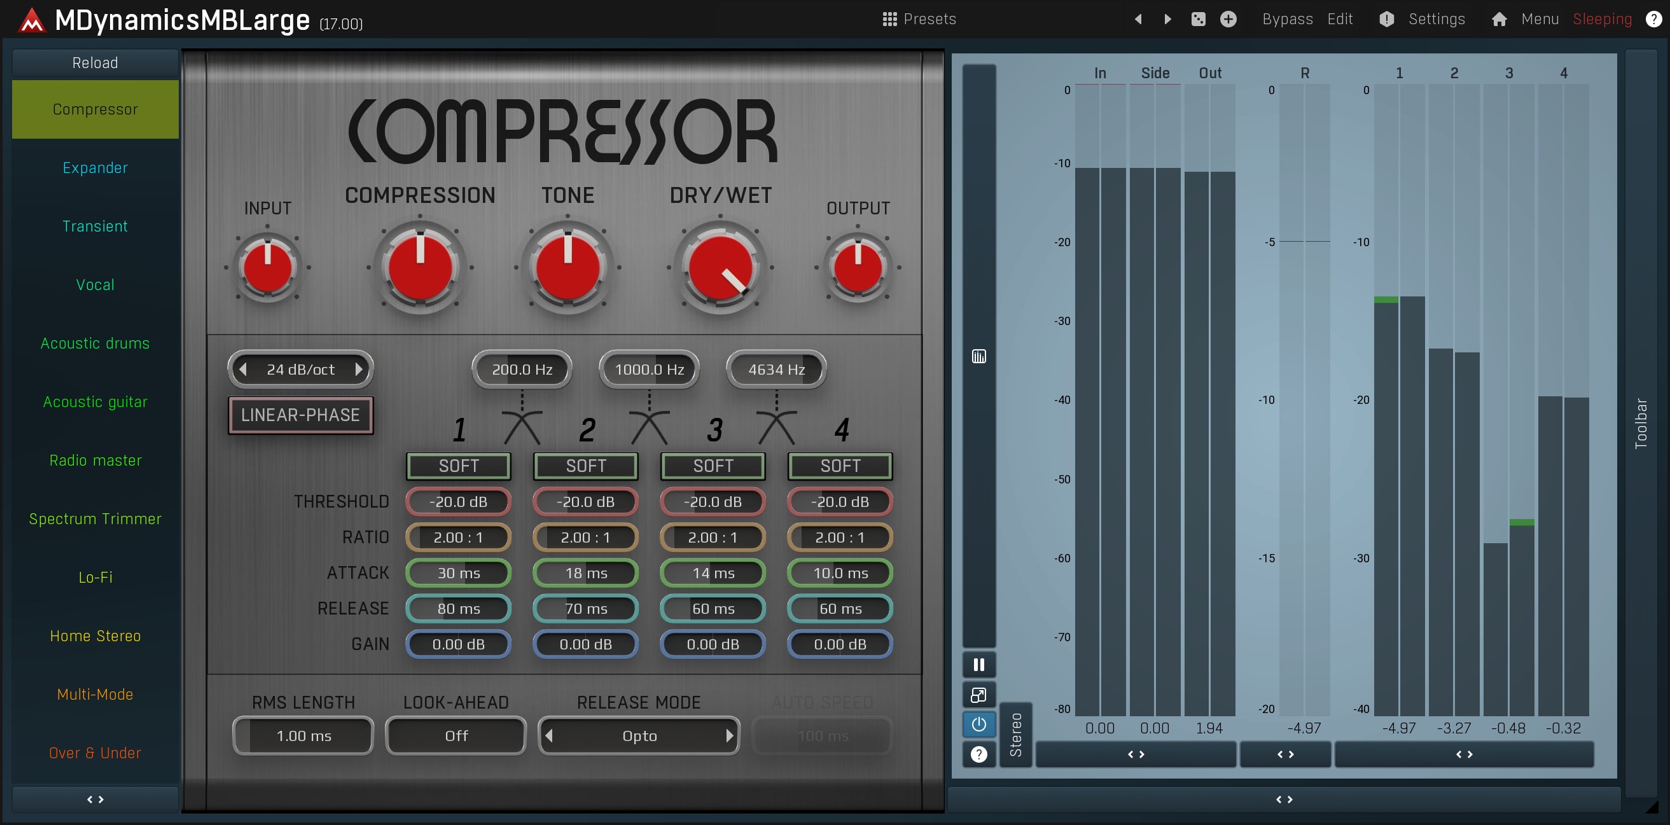Open help via the question mark icon
The width and height of the screenshot is (1670, 825).
tap(1654, 19)
